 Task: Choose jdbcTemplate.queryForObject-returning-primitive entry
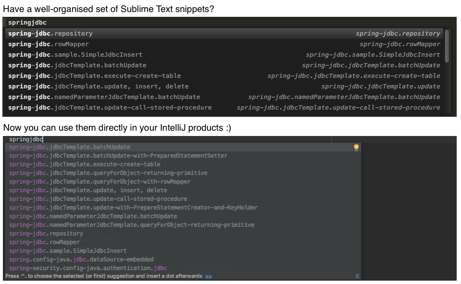point(108,173)
